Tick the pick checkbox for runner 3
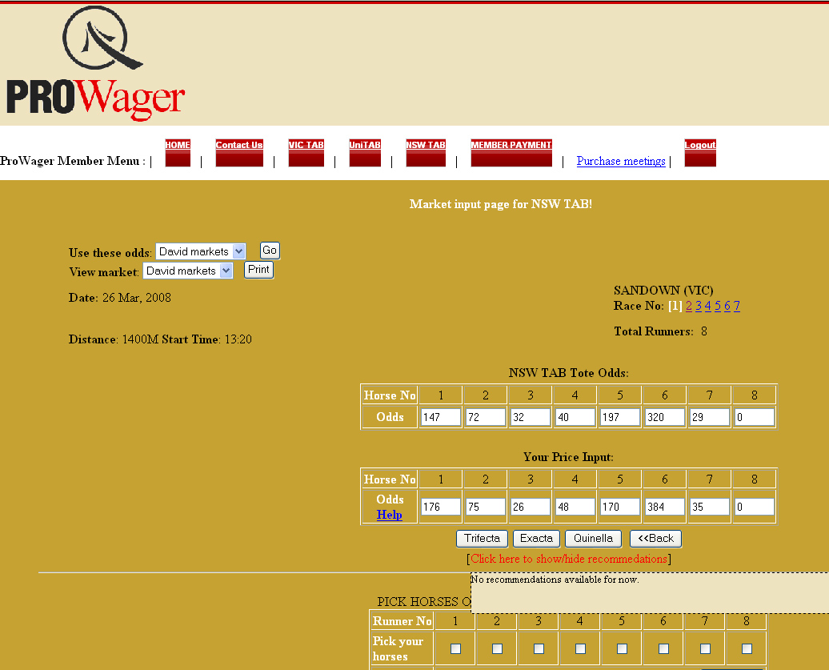 [x=539, y=648]
